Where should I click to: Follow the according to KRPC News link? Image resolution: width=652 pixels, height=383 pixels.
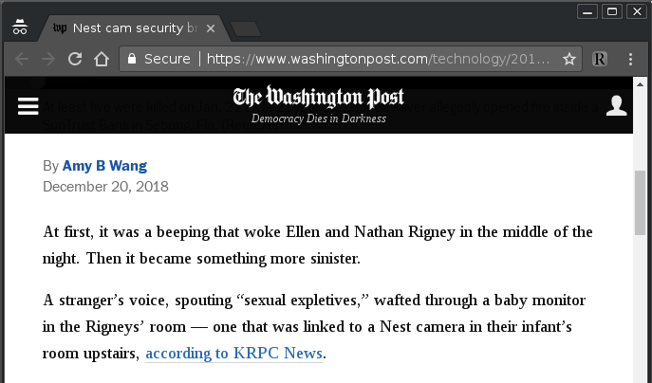coord(233,353)
